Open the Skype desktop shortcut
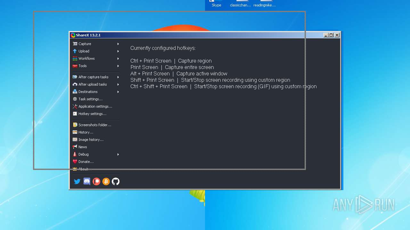Viewport: 410px width, 230px height. (x=217, y=4)
